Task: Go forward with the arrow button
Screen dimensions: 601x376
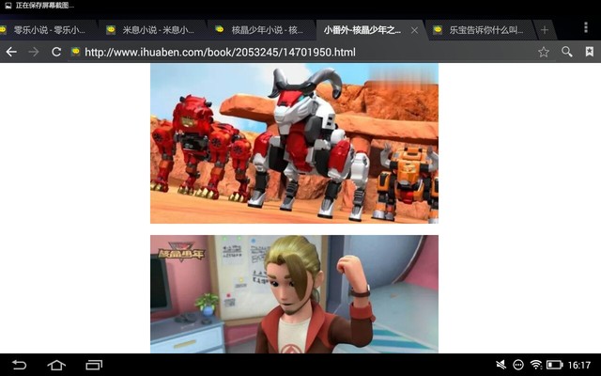Action: point(34,52)
